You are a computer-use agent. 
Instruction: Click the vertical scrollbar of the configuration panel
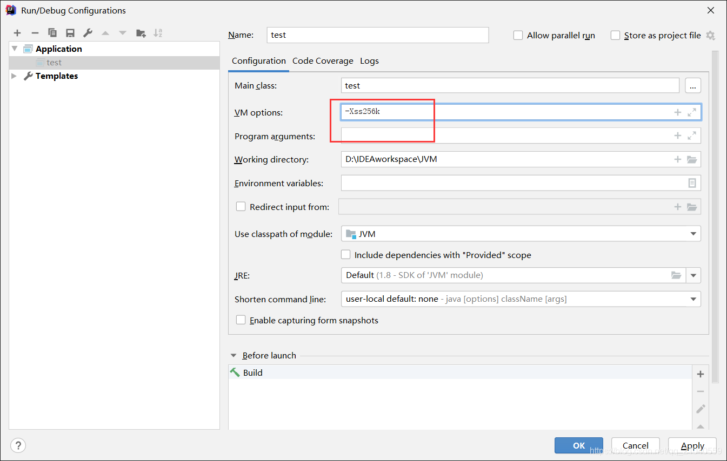coord(715,216)
